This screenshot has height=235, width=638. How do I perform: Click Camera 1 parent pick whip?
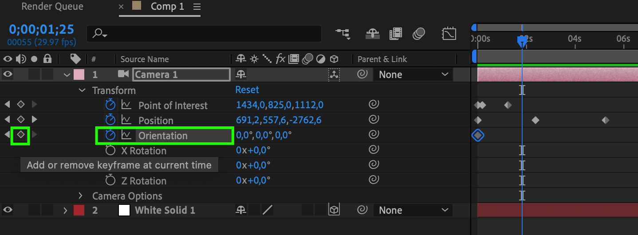(362, 74)
